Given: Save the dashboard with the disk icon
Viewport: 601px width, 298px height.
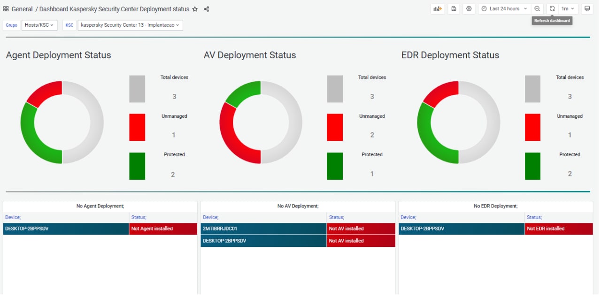Looking at the screenshot, I should coord(454,9).
